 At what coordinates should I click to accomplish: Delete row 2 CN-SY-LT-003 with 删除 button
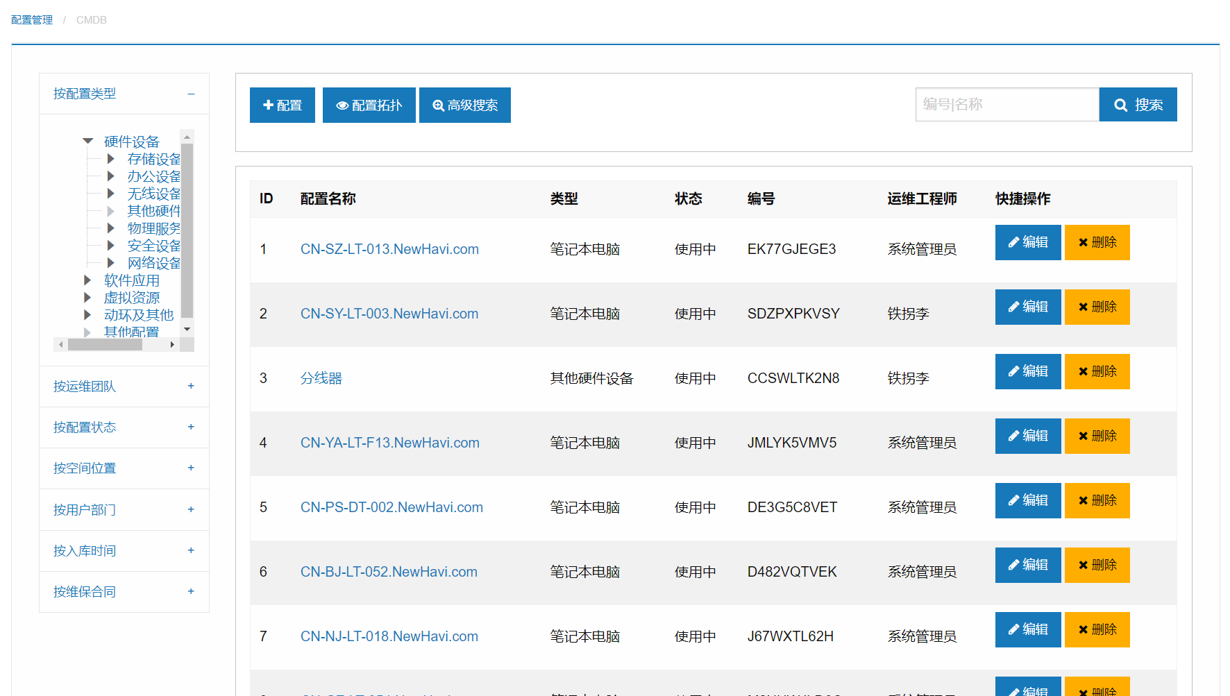coord(1097,307)
